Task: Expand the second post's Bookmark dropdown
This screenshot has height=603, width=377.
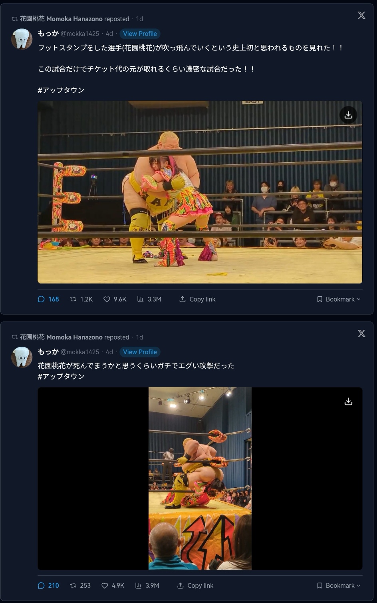Action: click(339, 585)
